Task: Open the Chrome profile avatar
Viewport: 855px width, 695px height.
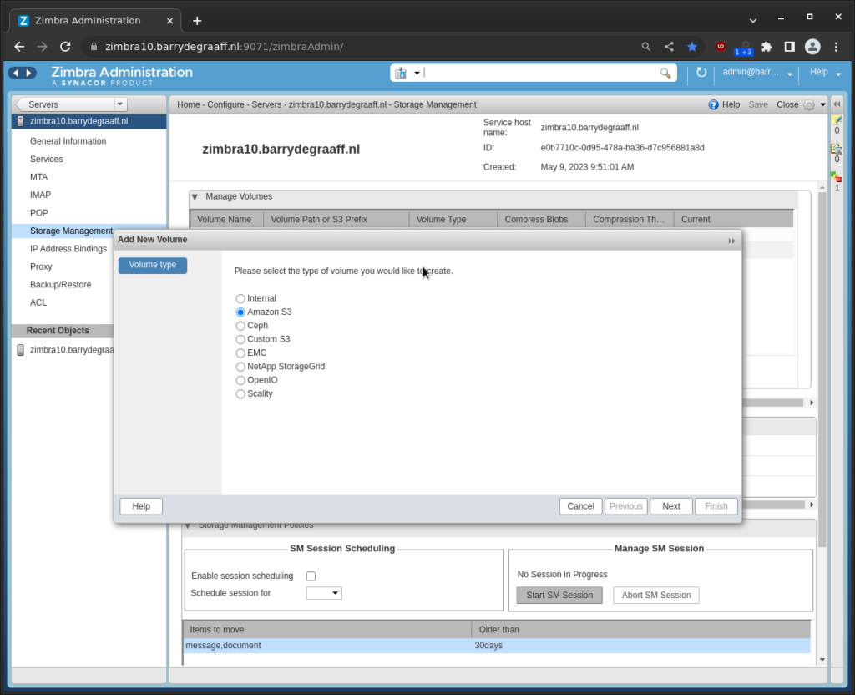Action: point(812,47)
